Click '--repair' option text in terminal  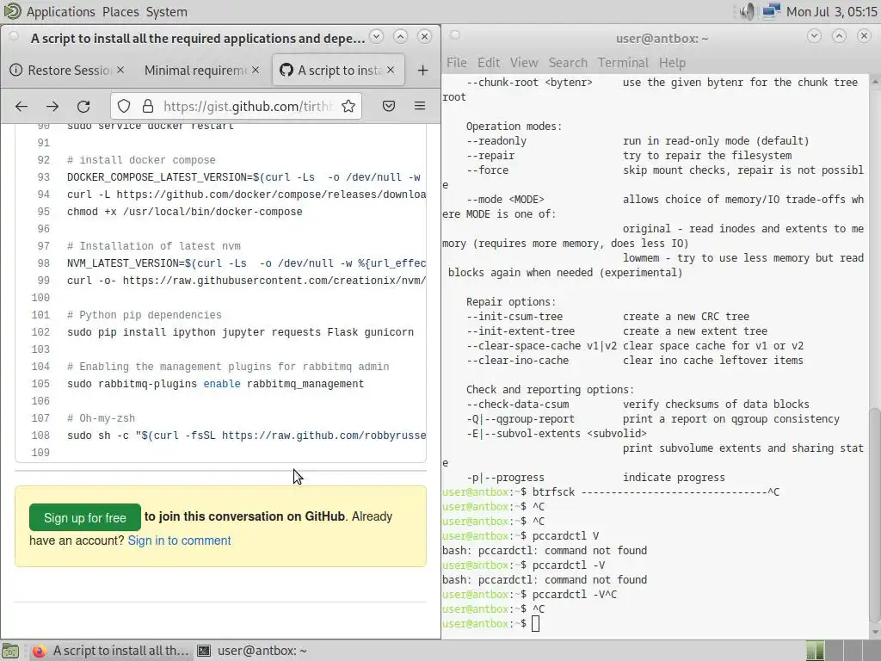coord(490,156)
